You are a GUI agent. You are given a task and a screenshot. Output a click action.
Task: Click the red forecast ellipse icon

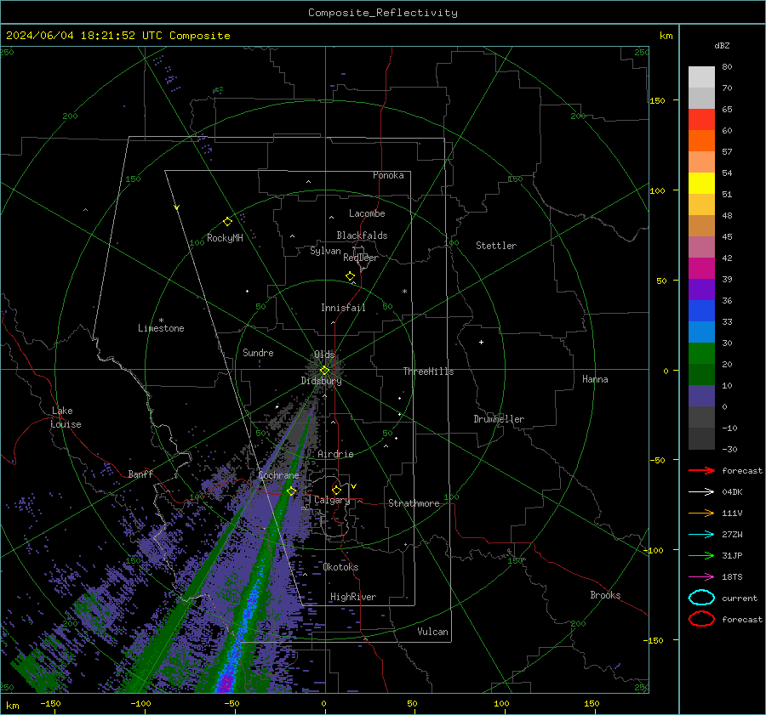(x=701, y=619)
